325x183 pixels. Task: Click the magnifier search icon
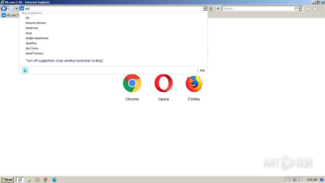click(296, 8)
